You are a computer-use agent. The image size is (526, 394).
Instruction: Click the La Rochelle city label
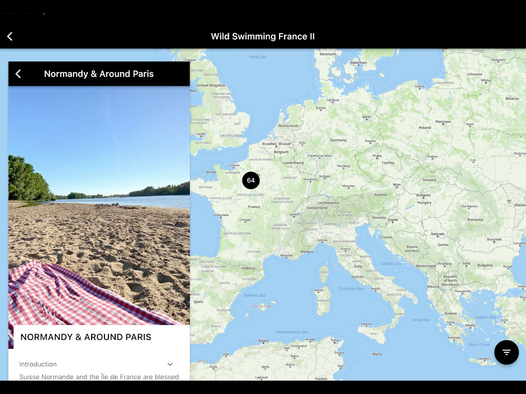[221, 215]
